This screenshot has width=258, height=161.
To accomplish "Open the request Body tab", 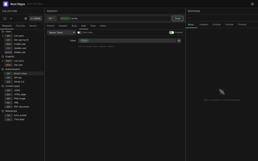I will click(74, 26).
